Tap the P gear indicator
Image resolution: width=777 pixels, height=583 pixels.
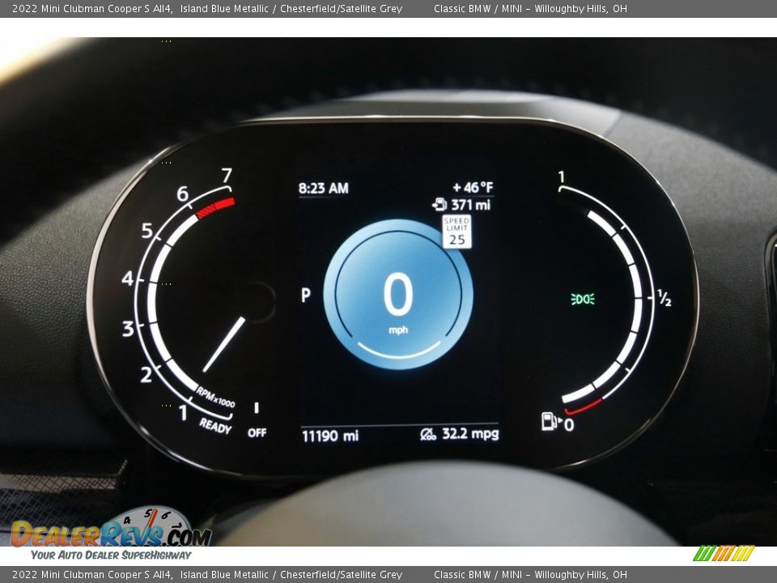click(x=306, y=296)
